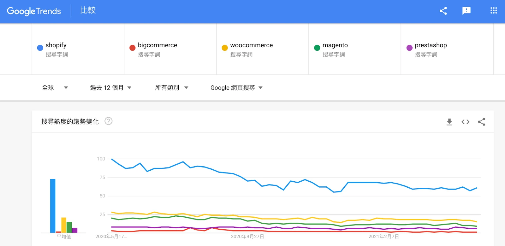Click the red dot marker for bigcommerce
Screen dimensions: 505x246
pyautogui.click(x=132, y=48)
